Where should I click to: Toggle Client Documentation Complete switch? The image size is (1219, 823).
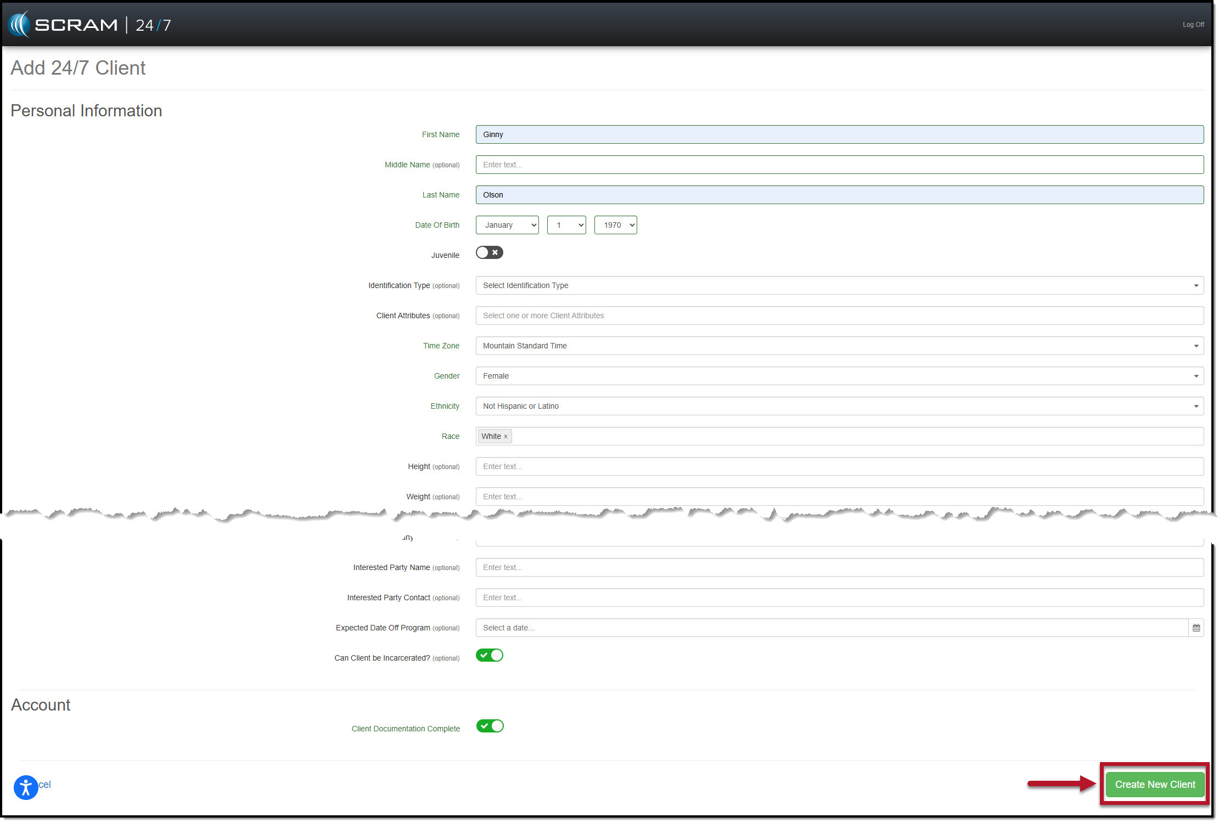489,726
